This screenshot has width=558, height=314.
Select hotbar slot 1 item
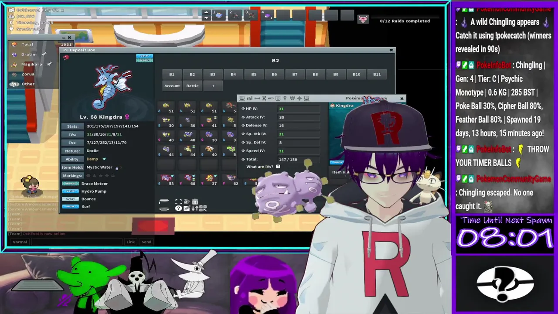coord(219,15)
